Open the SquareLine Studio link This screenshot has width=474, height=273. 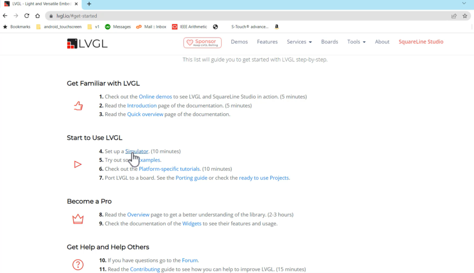pyautogui.click(x=421, y=42)
